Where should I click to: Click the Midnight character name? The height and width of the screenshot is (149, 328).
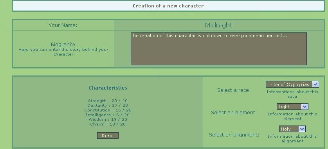pos(218,25)
